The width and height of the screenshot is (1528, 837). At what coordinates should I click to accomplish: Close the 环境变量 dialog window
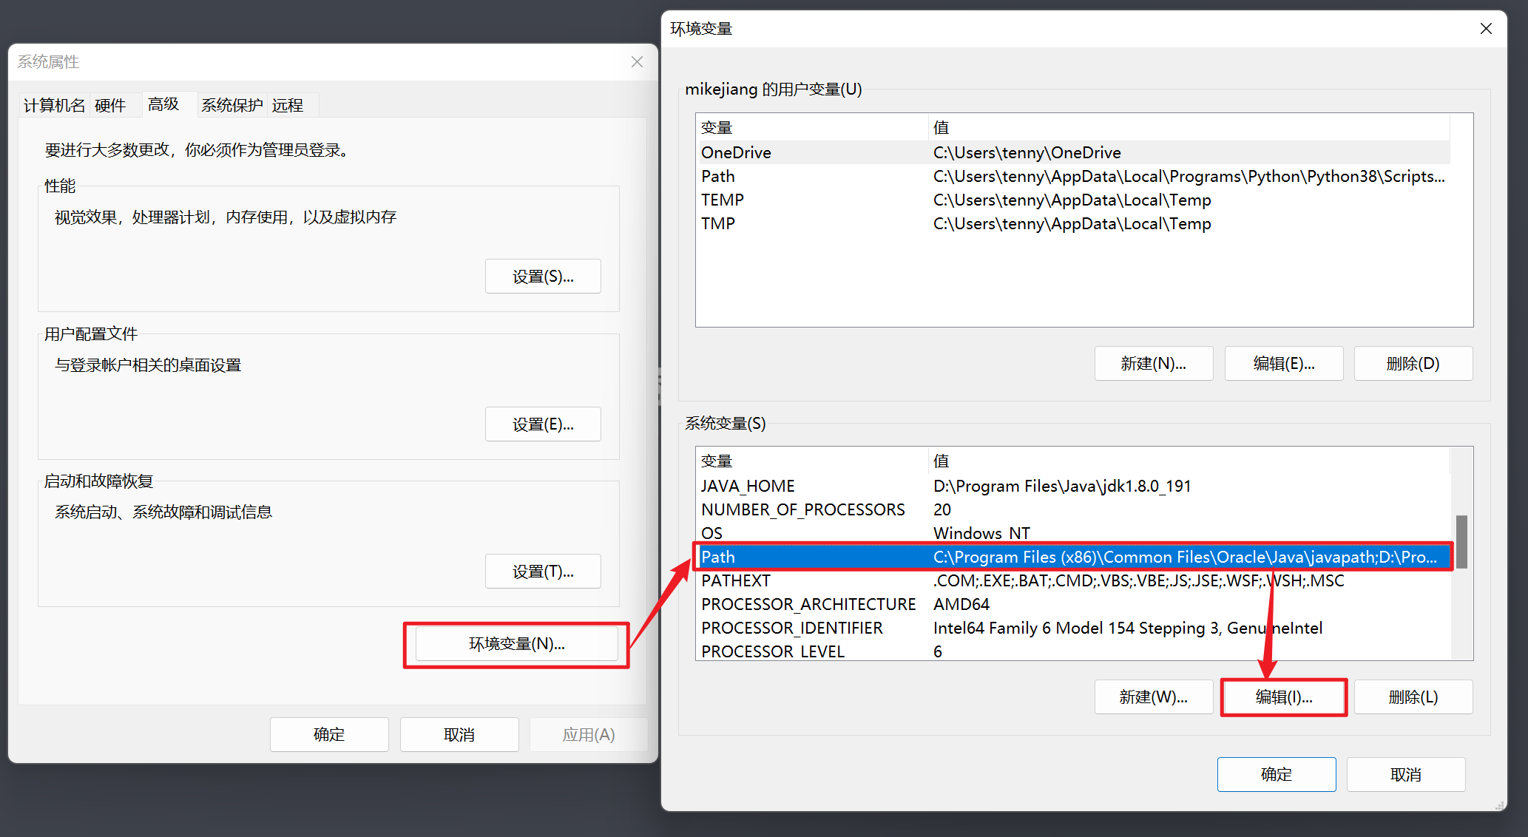pos(1486,29)
